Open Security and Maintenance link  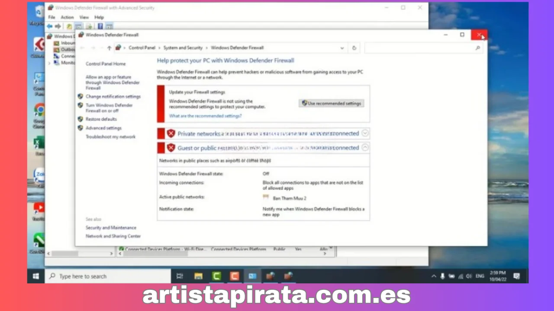(x=111, y=228)
